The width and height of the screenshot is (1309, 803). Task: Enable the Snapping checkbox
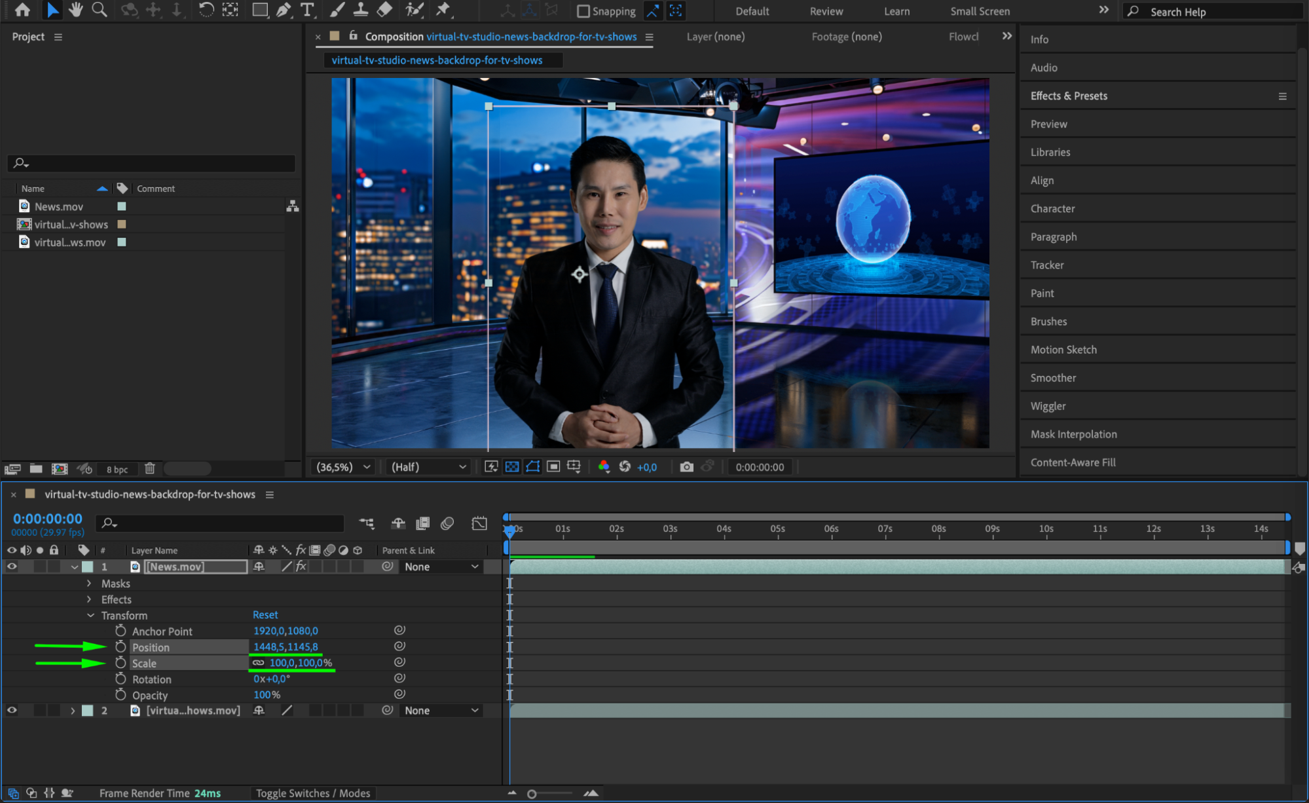(x=583, y=11)
